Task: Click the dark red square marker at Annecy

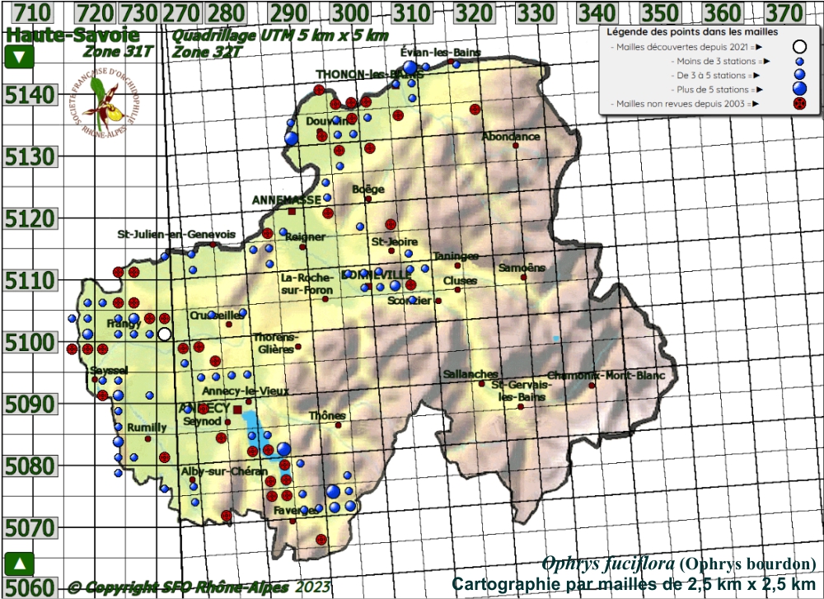Action: click(237, 409)
